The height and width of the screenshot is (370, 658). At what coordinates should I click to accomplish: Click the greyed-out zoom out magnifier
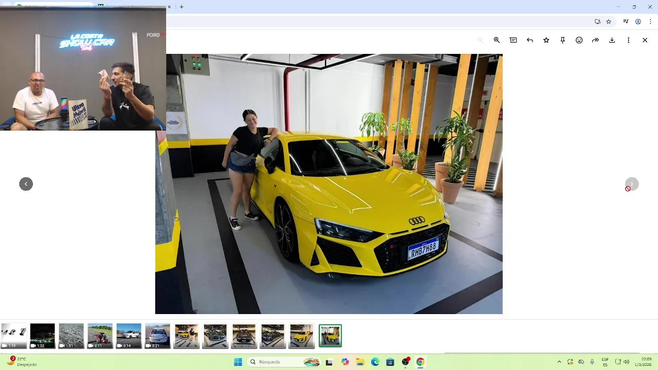pyautogui.click(x=480, y=40)
